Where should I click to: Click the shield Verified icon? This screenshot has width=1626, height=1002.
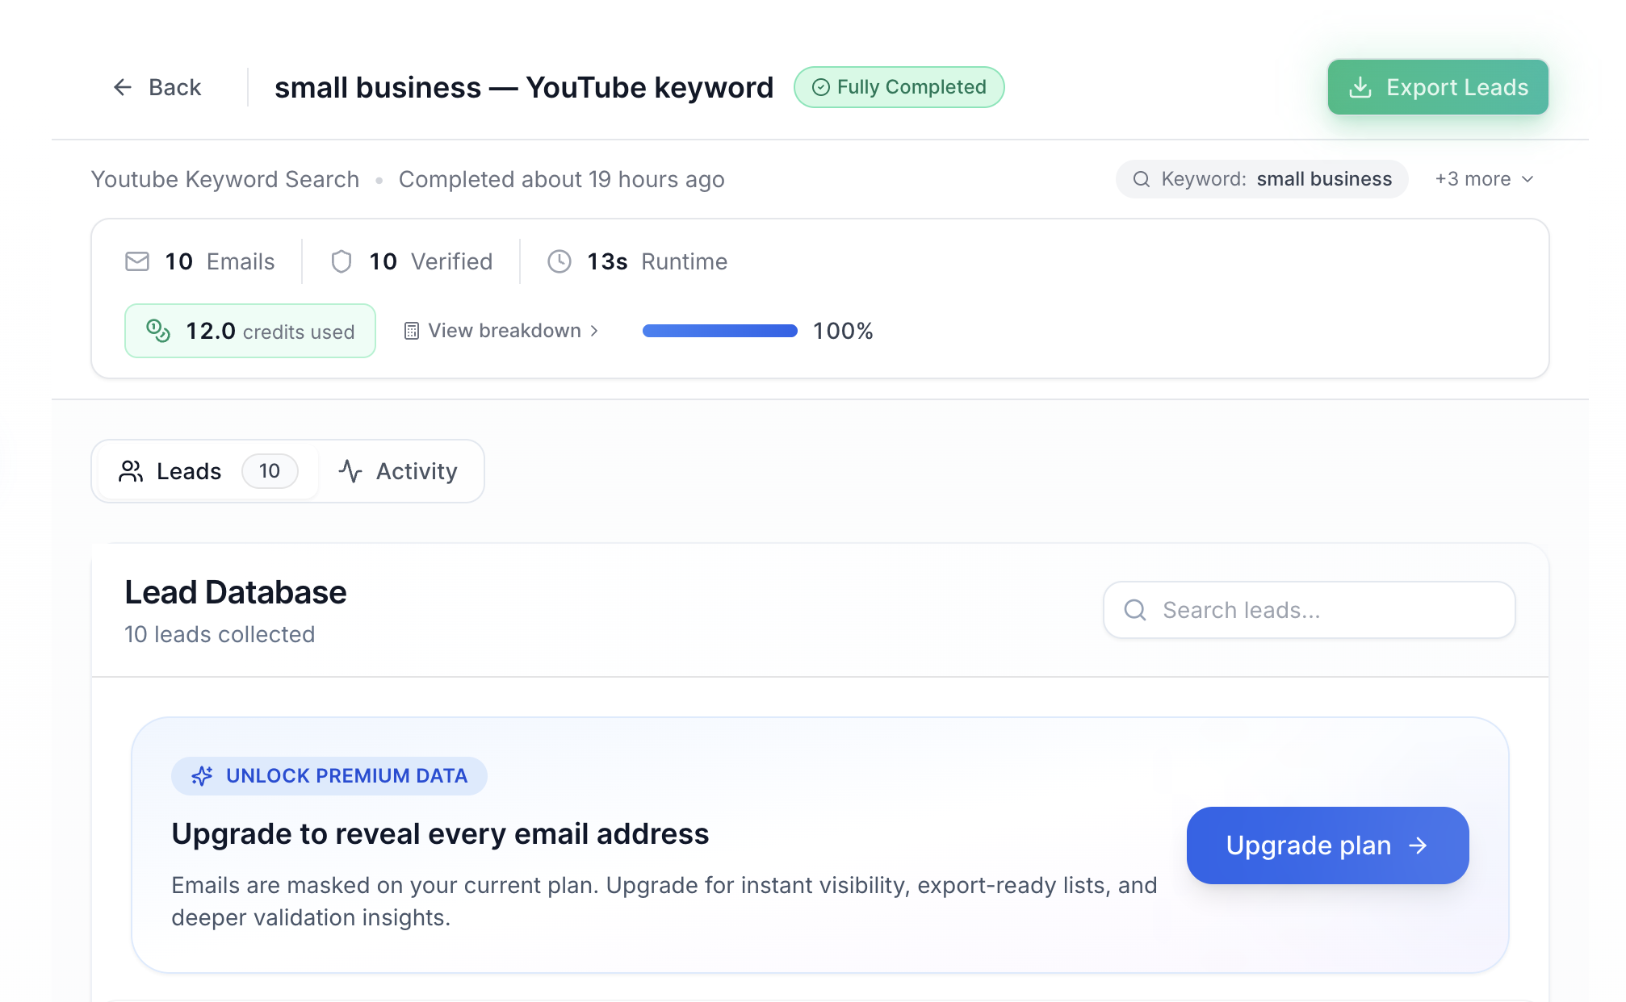coord(342,261)
